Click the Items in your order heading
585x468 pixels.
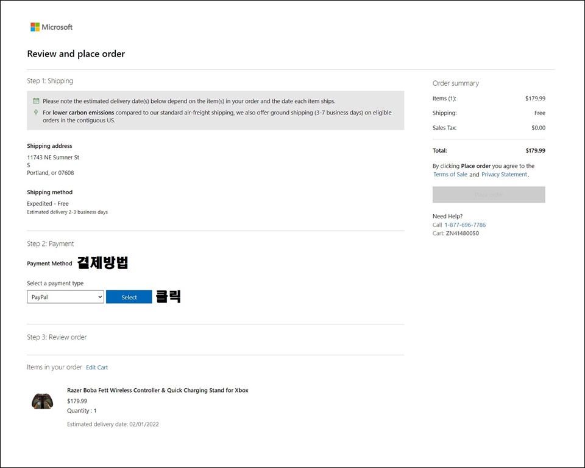click(x=54, y=368)
